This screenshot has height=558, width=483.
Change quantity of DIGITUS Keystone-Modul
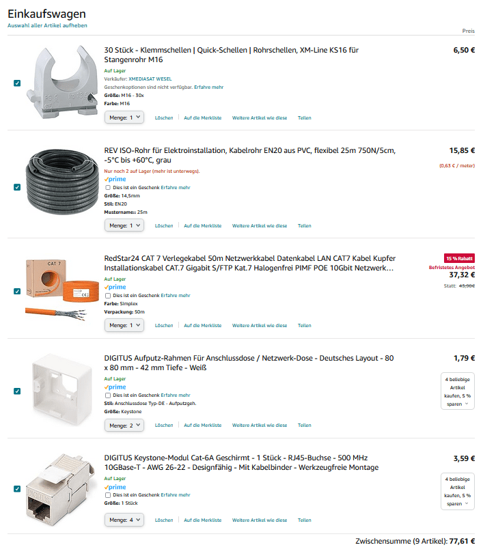click(x=124, y=520)
